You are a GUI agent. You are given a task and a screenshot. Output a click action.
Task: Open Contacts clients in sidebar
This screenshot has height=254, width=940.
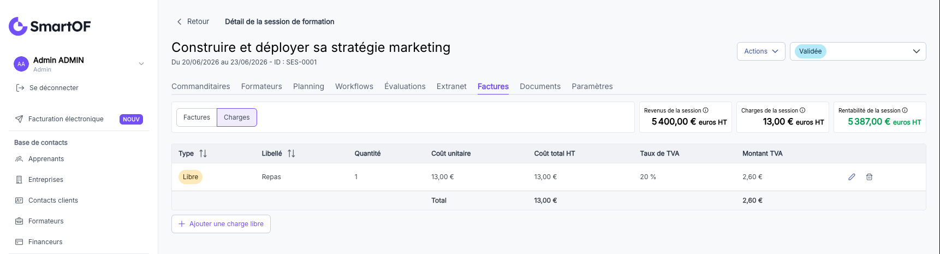[53, 200]
